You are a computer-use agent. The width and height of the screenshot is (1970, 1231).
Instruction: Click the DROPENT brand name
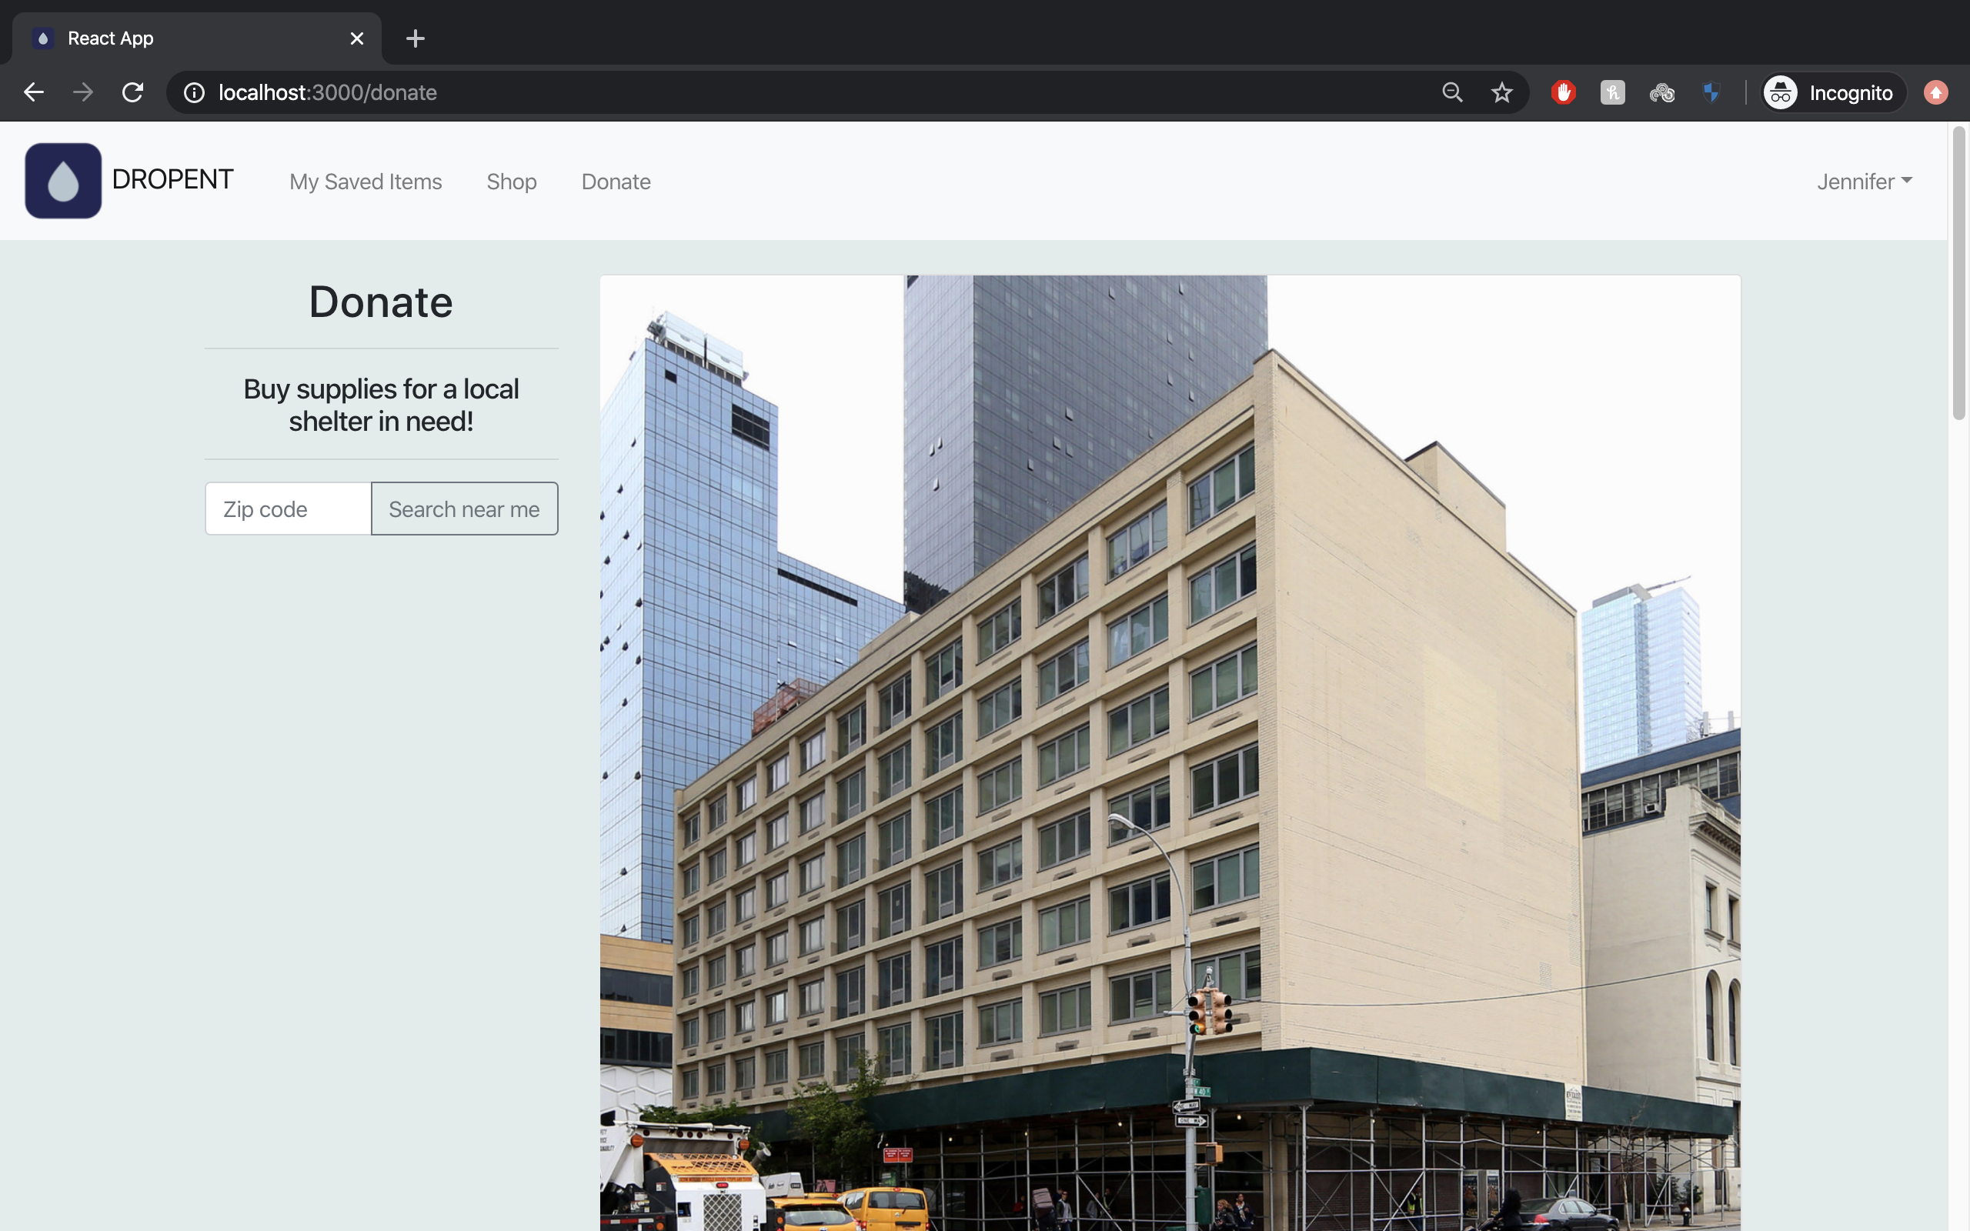tap(172, 180)
